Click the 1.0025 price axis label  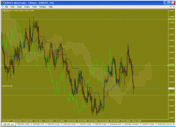[171, 118]
